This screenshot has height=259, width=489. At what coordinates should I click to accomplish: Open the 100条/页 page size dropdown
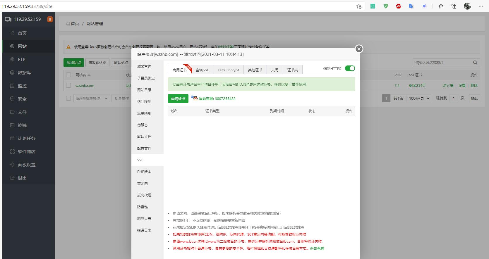pos(419,98)
